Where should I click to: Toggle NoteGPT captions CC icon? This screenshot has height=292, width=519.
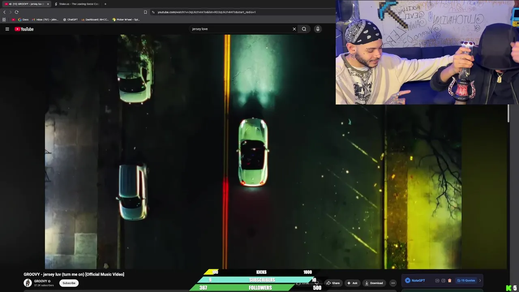437,281
